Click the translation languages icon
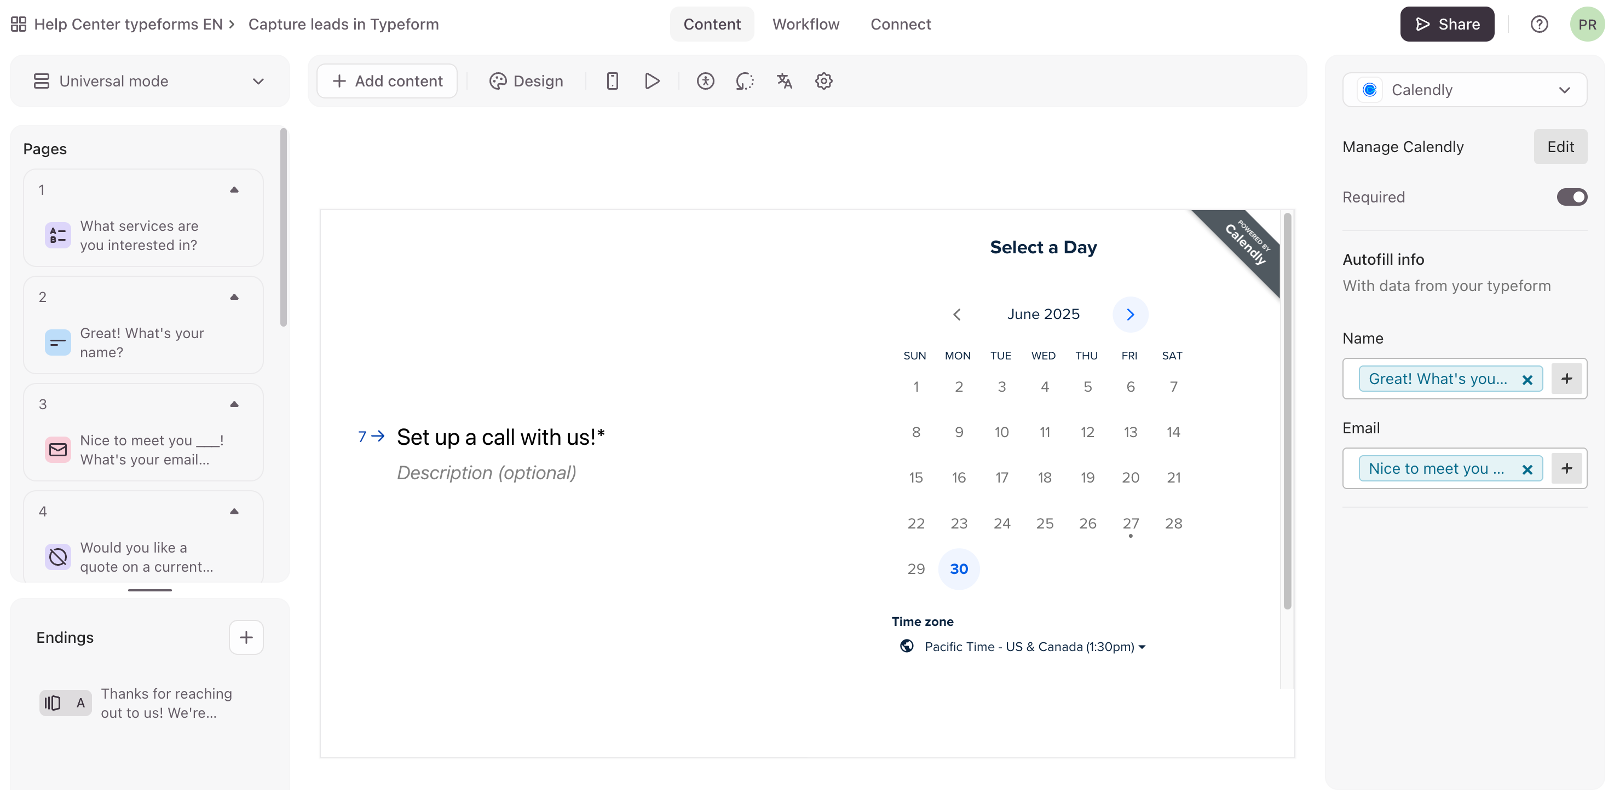 (784, 81)
